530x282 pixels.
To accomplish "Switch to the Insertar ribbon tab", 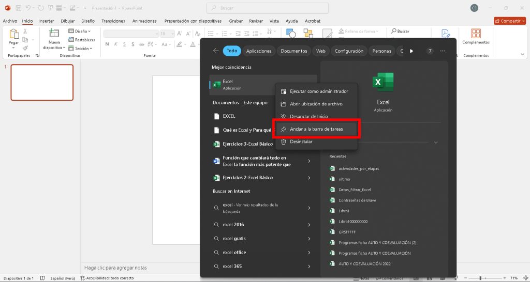I will pyautogui.click(x=47, y=21).
